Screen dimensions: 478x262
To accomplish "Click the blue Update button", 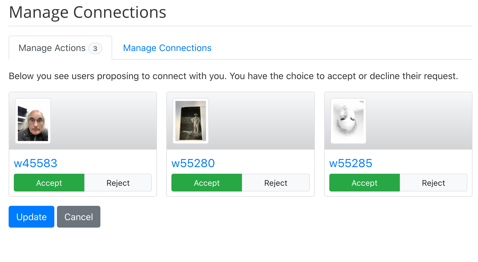I will point(31,217).
